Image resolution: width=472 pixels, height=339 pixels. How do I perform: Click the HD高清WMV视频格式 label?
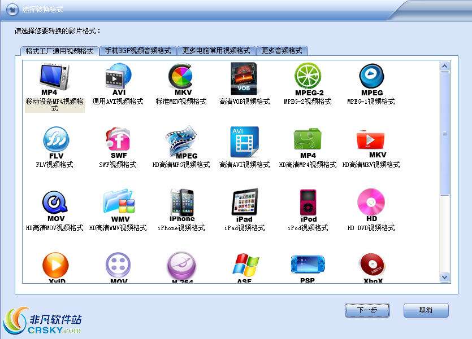coord(118,228)
